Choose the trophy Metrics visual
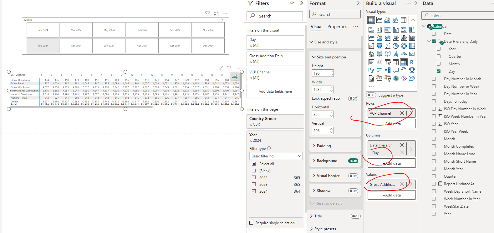 [x=412, y=70]
